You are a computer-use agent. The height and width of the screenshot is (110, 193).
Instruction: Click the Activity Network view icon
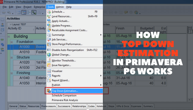29,12
